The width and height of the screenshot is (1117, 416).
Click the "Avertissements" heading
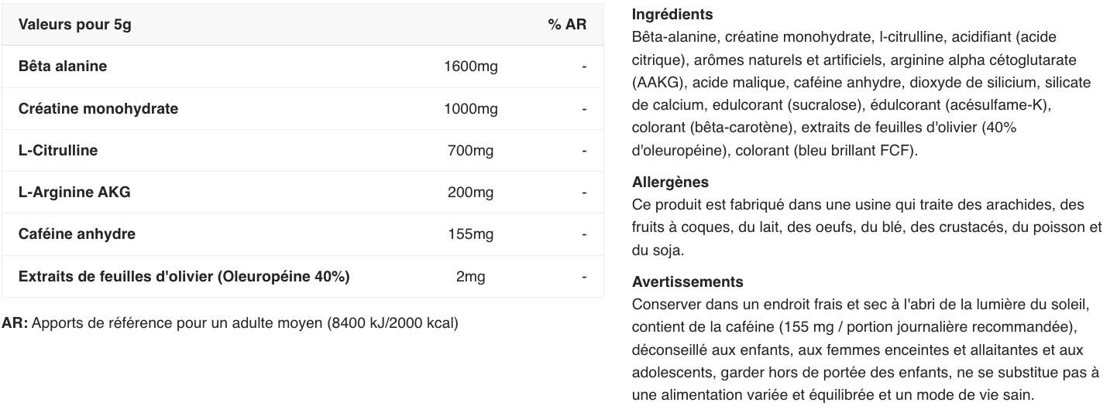click(687, 282)
